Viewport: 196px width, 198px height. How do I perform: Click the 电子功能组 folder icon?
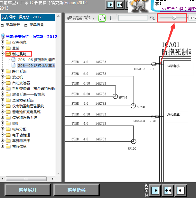tap(8, 135)
